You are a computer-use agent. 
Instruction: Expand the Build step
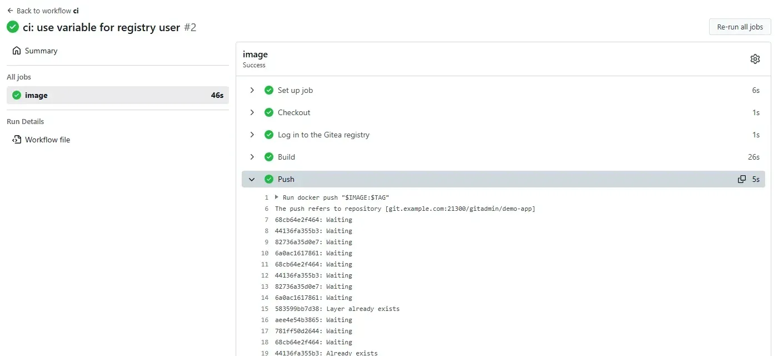point(503,157)
